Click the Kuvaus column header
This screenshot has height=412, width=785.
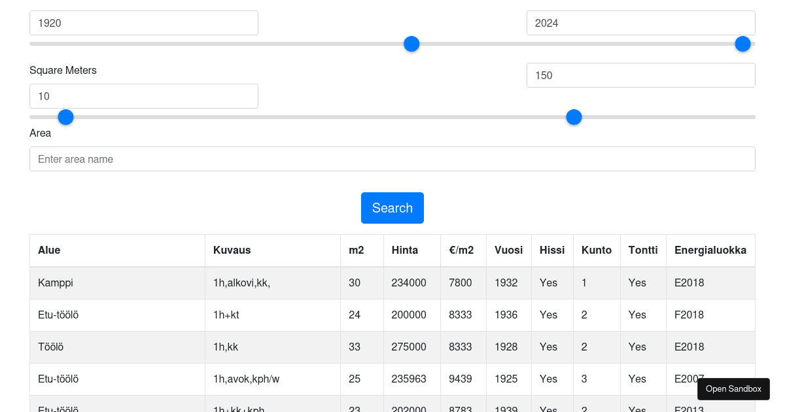pos(232,250)
